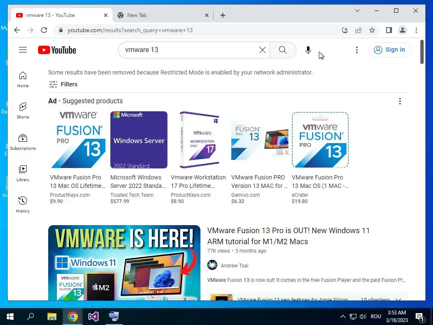Share this page icon in address bar

point(359,30)
